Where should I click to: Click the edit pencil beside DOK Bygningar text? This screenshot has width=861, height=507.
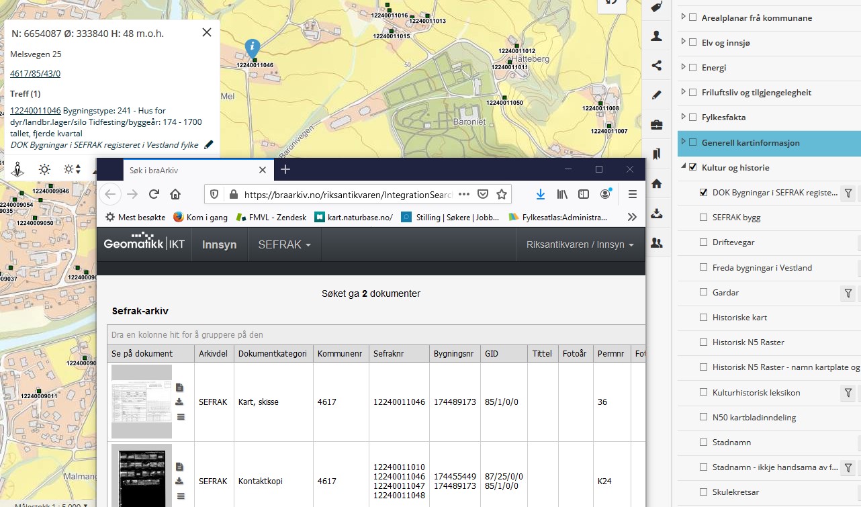click(x=209, y=144)
